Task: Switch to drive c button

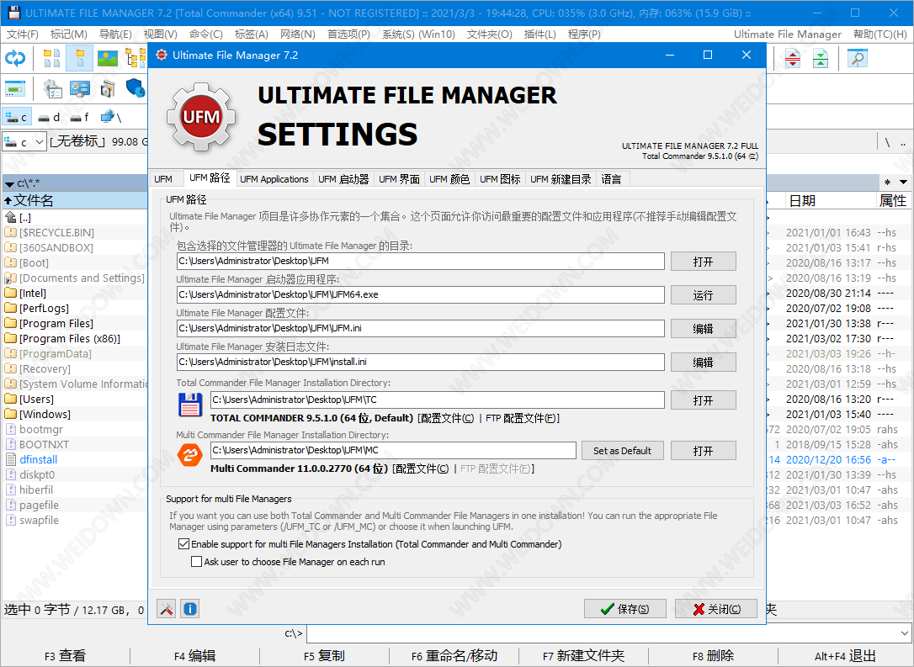Action: coord(16,117)
